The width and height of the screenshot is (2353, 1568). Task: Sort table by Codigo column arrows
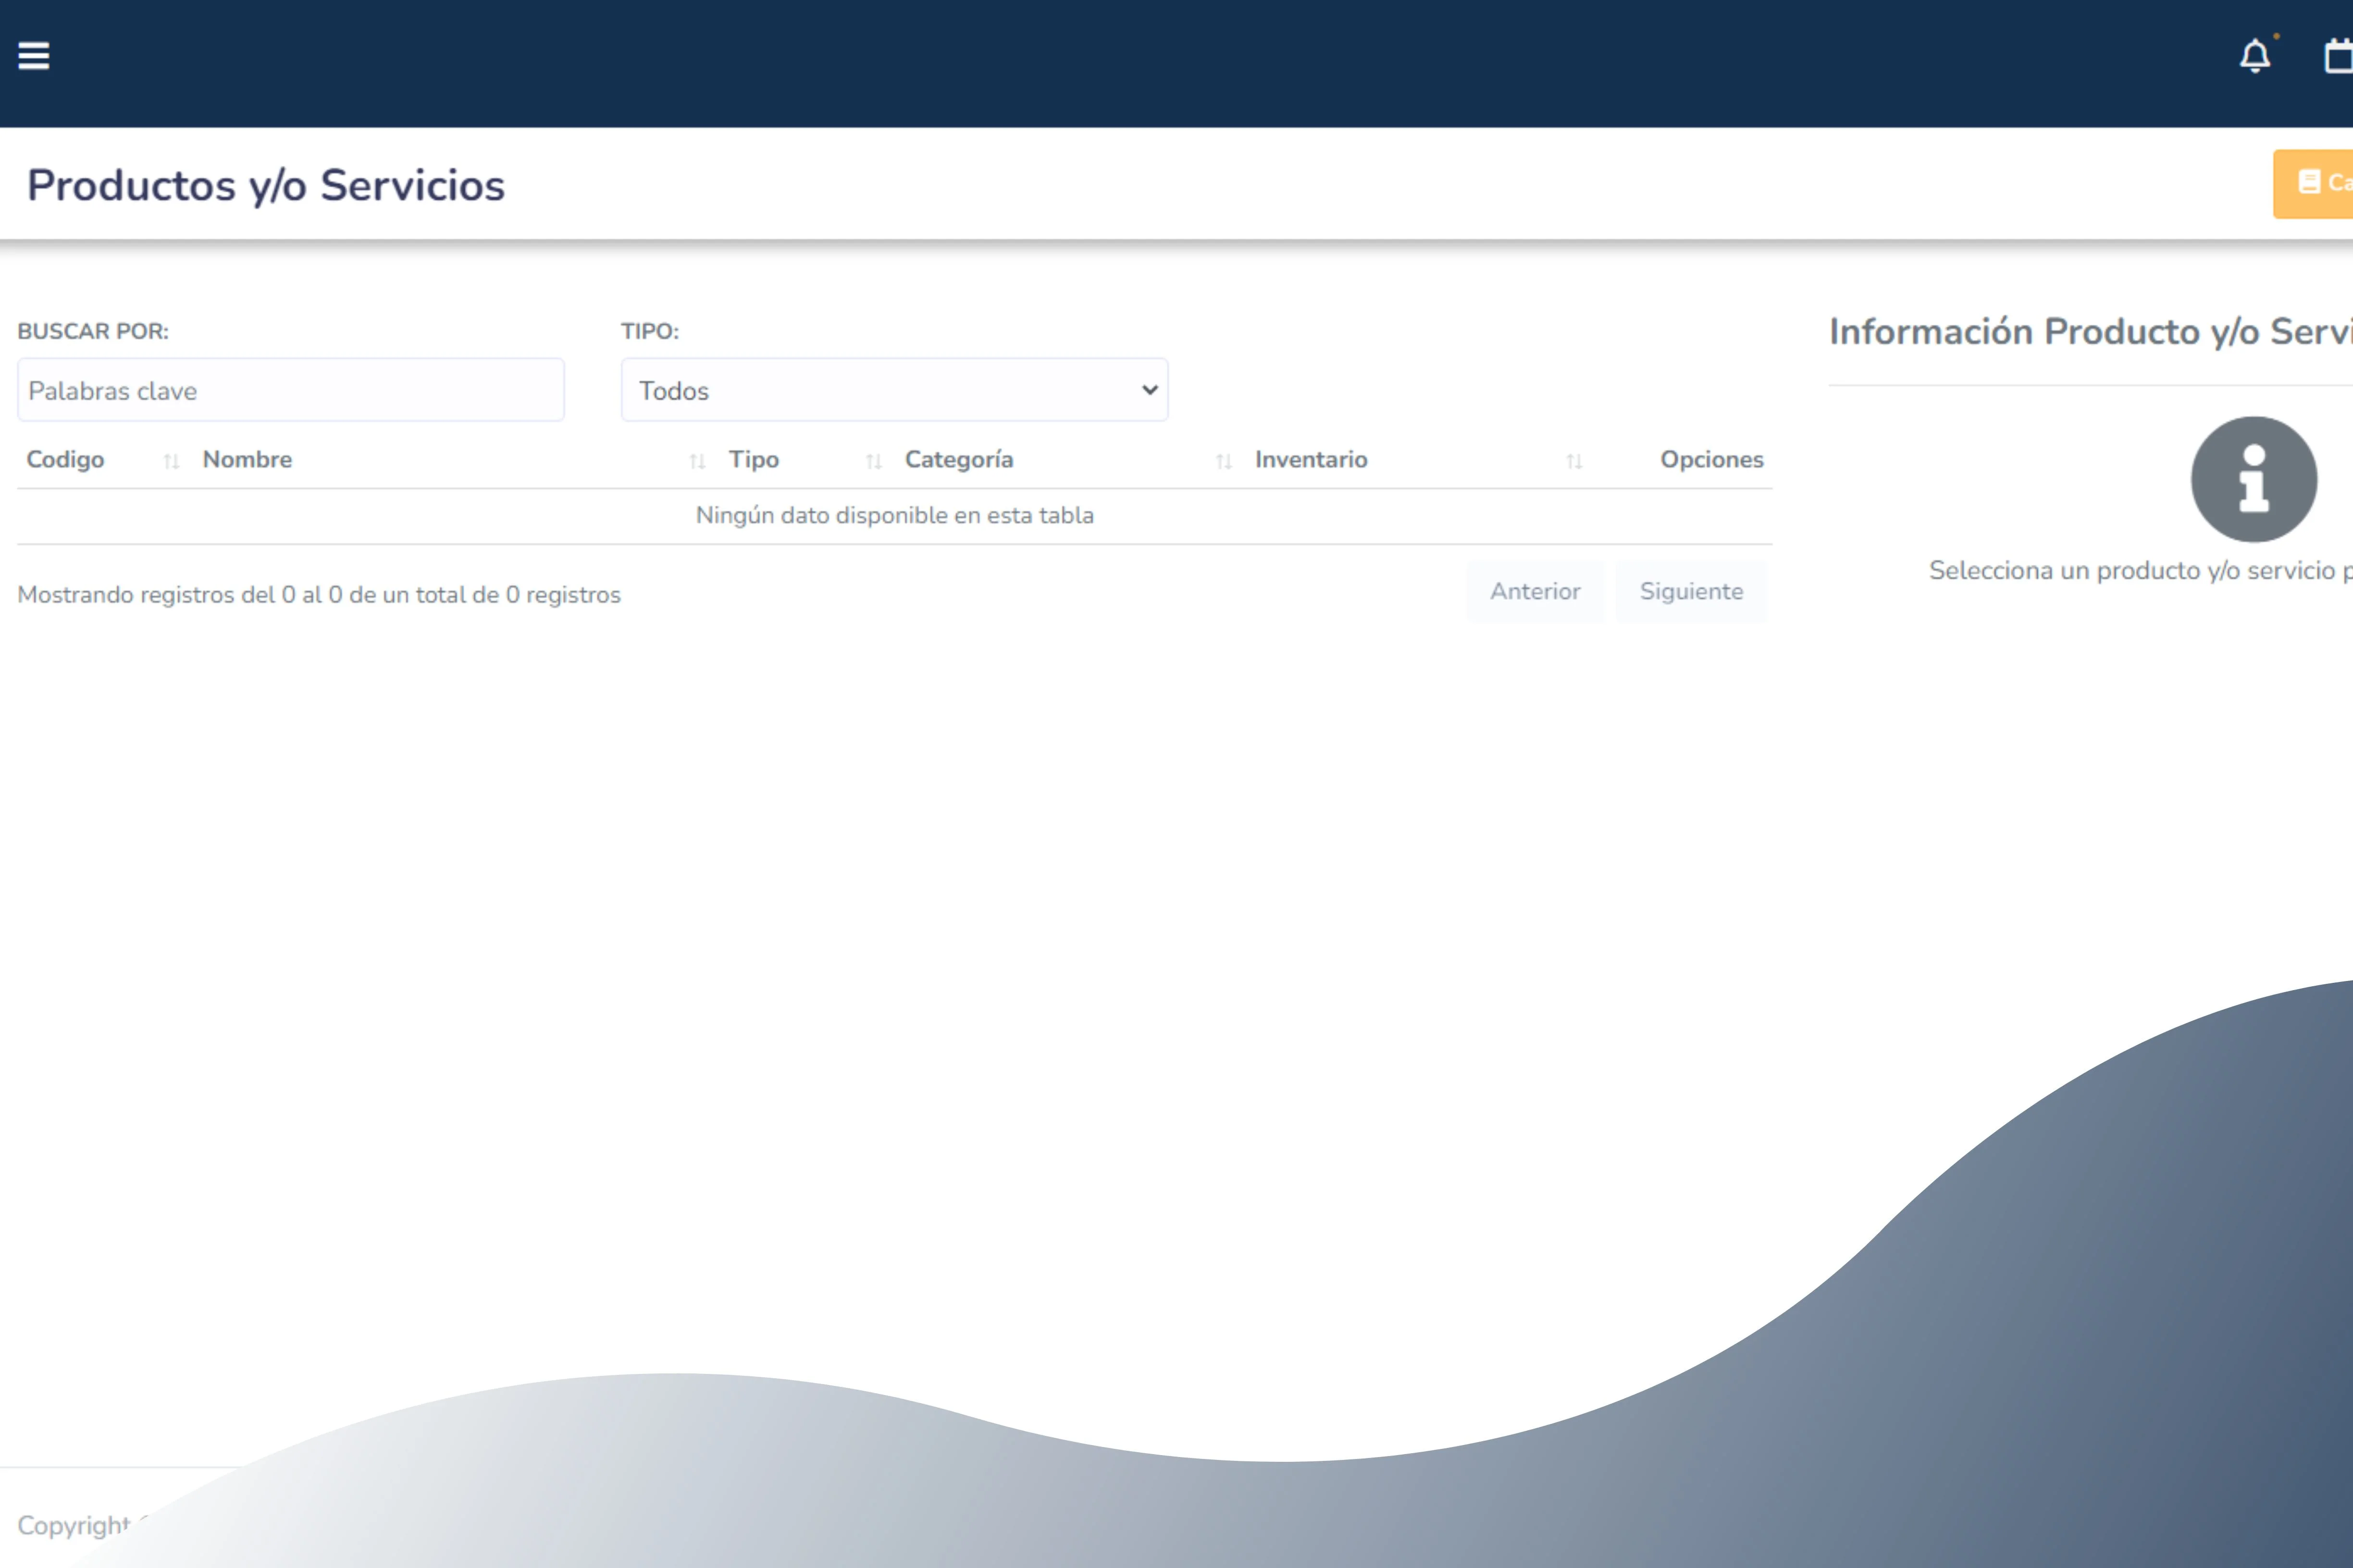[x=171, y=461]
